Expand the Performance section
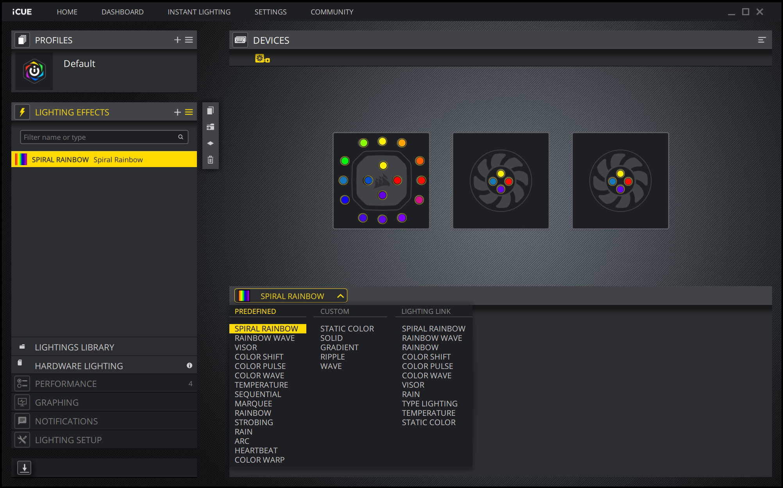 click(x=66, y=384)
